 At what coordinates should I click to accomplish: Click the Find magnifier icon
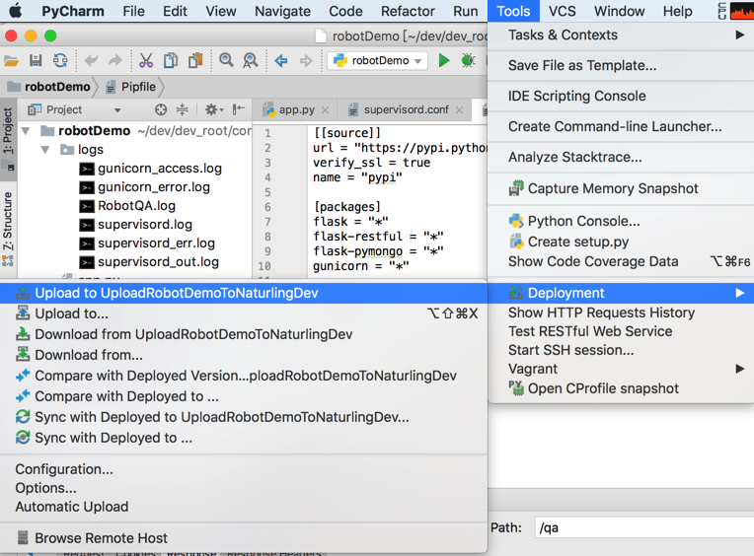tap(226, 60)
